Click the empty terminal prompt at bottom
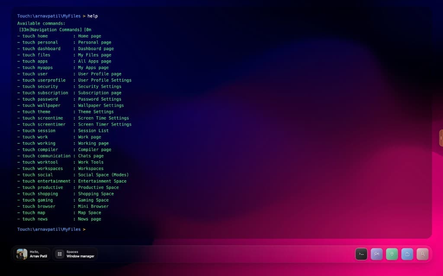The height and width of the screenshot is (276, 443). point(51,229)
